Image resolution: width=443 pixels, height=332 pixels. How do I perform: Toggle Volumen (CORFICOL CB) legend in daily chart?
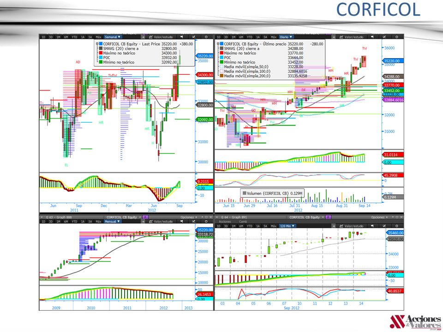tap(272, 193)
